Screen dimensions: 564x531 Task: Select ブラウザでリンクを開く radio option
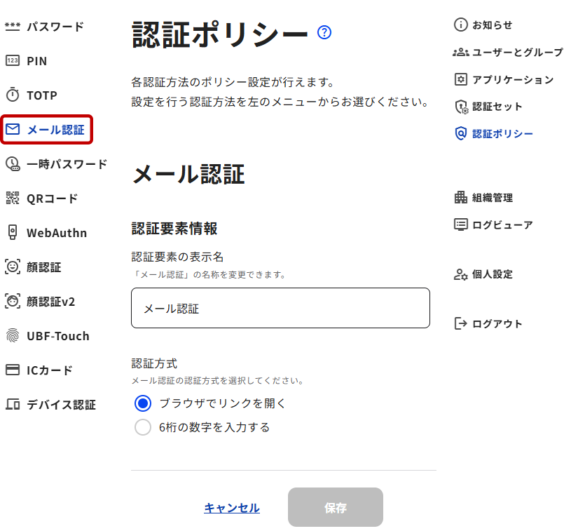tap(143, 403)
